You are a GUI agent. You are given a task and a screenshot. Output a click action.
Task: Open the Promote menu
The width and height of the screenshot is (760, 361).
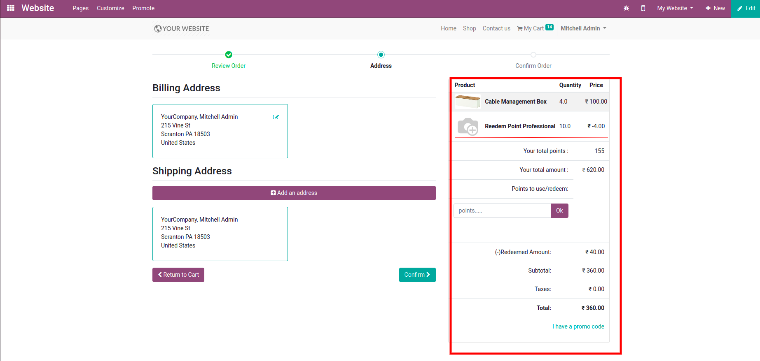(x=143, y=8)
